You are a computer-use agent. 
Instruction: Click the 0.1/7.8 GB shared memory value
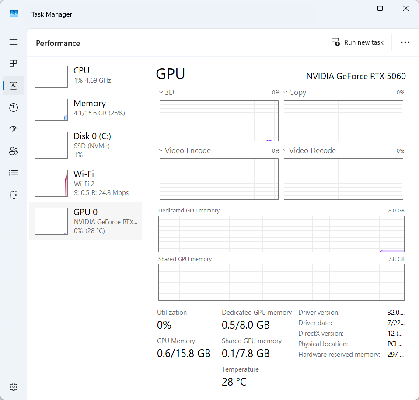[246, 354]
